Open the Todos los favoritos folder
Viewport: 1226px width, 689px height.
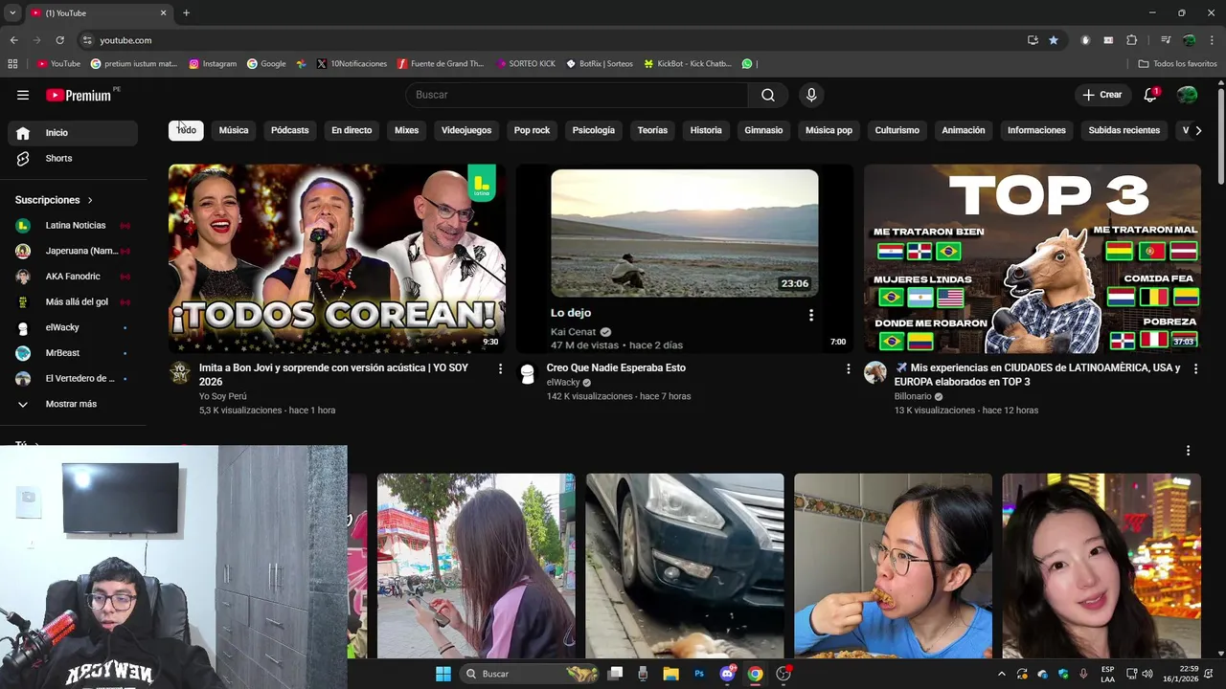1177,64
